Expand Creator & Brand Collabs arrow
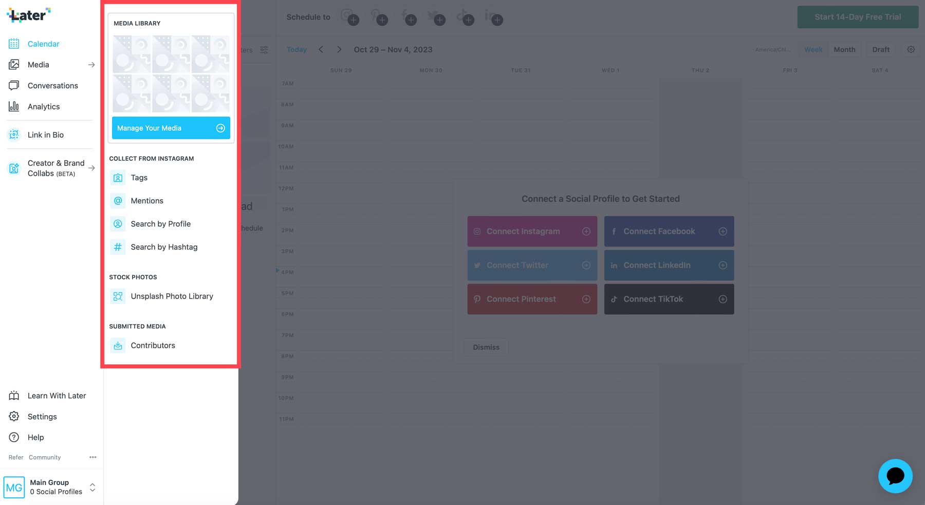 click(x=91, y=168)
